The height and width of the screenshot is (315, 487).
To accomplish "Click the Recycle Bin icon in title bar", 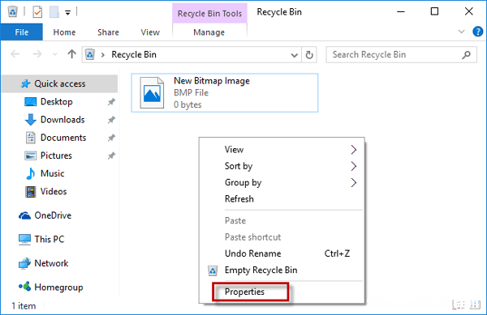I will tap(12, 12).
